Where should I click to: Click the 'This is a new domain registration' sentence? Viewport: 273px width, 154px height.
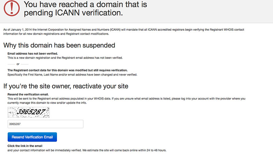65,58
